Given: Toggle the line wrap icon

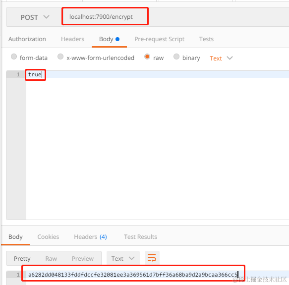Looking at the screenshot, I should coord(152,258).
